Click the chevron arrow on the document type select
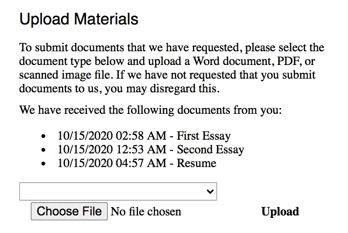 [x=210, y=191]
